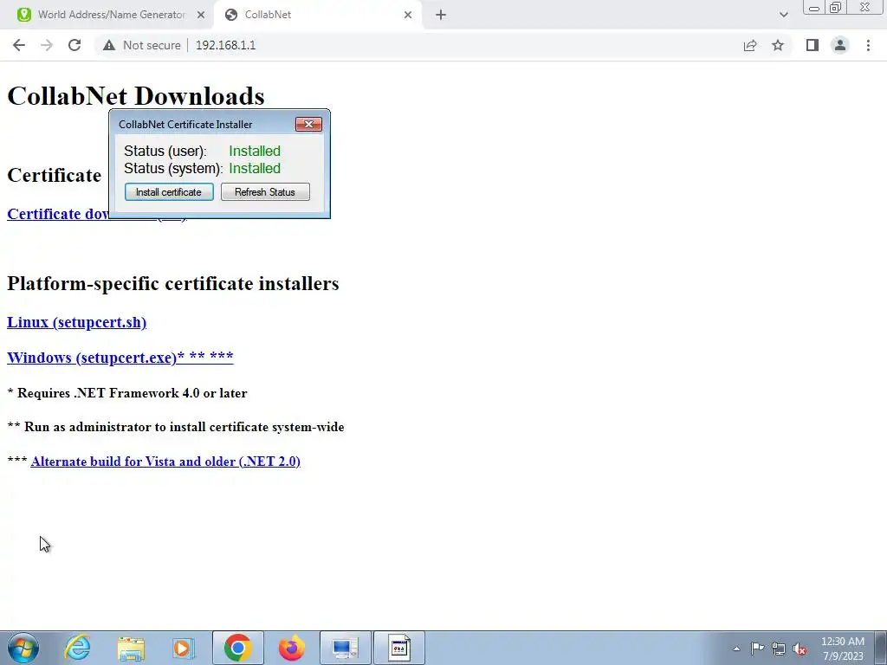The width and height of the screenshot is (887, 665).
Task: Reload the page with the refresh icon
Action: click(x=74, y=45)
